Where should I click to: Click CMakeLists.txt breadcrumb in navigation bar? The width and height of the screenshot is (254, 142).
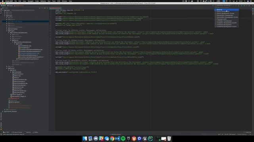tap(19, 6)
